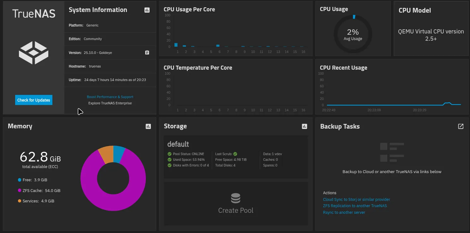Click the Actions label in Backup Tasks
Screen dimensions: 470x233
coord(330,193)
